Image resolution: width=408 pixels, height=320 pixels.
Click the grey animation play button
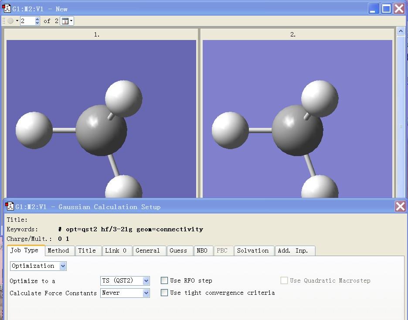point(10,21)
